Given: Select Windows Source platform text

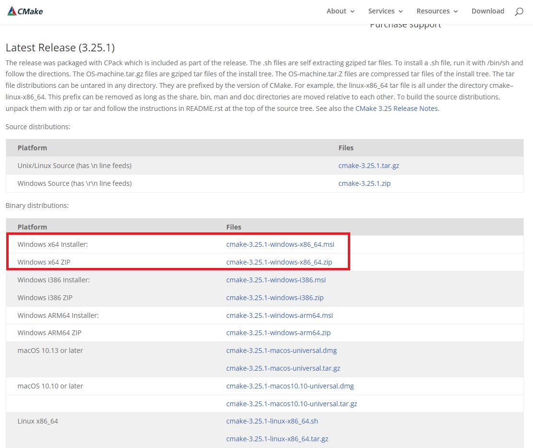Looking at the screenshot, I should [74, 183].
